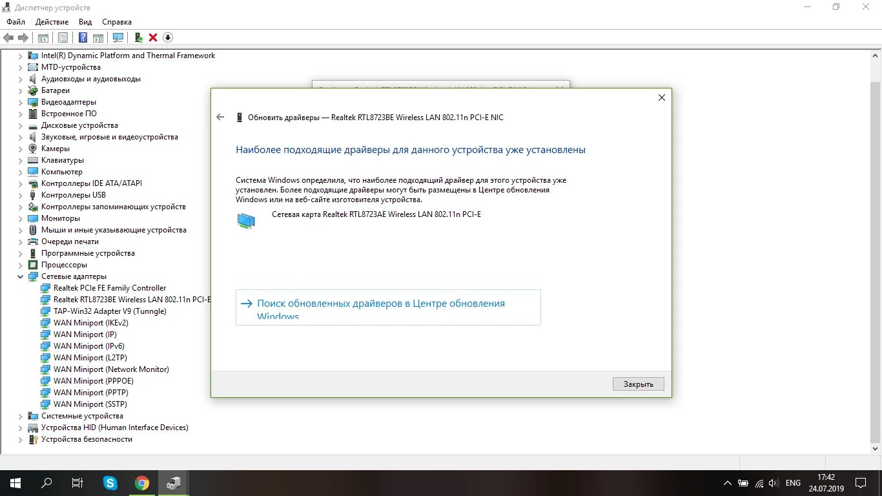Image resolution: width=882 pixels, height=496 pixels.
Task: Click the Forward arrow in Device Manager toolbar
Action: click(x=23, y=37)
